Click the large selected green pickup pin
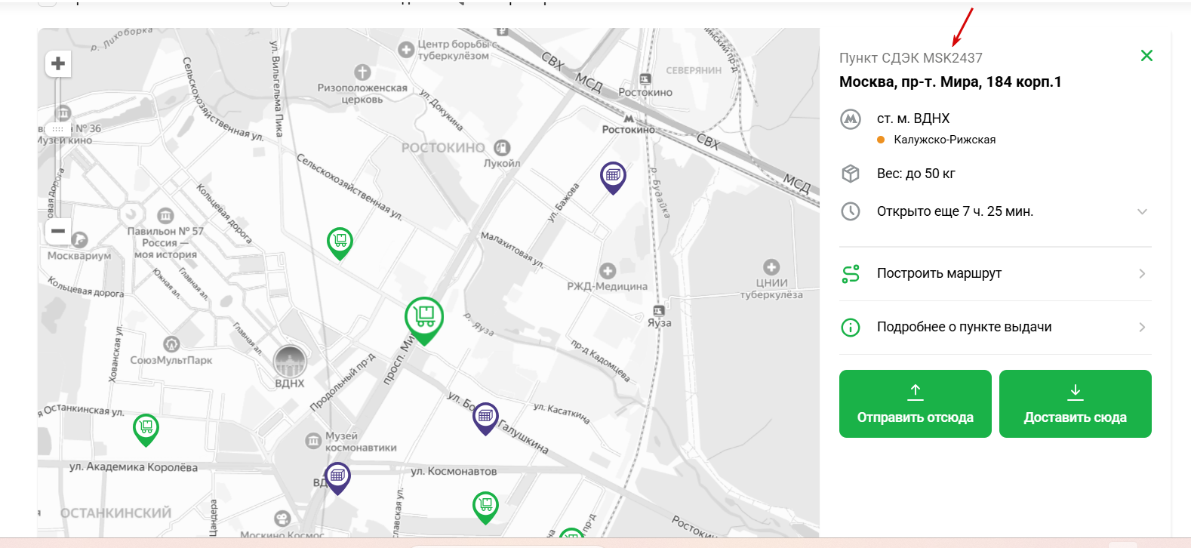Image resolution: width=1191 pixels, height=548 pixels. coord(424,318)
